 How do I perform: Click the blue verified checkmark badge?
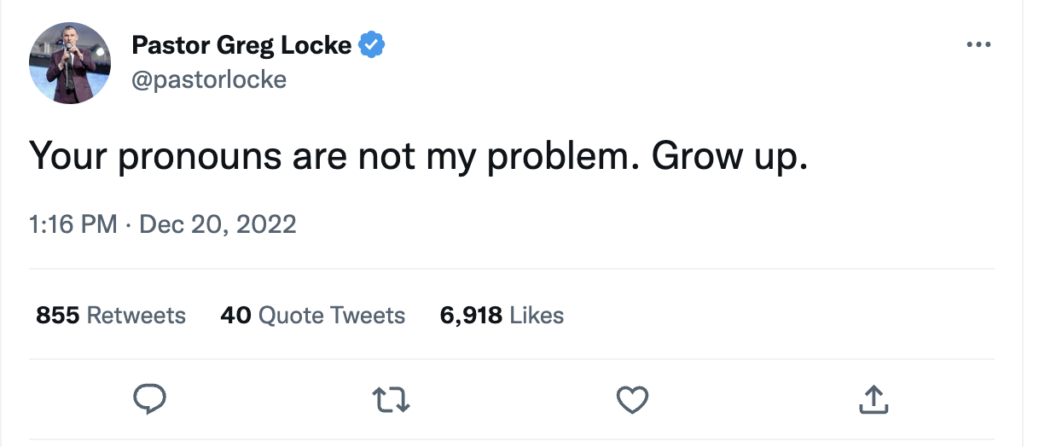pos(371,44)
